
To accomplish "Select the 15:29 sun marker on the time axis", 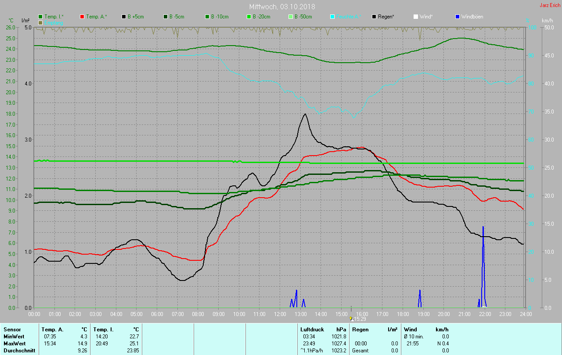I will (351, 319).
